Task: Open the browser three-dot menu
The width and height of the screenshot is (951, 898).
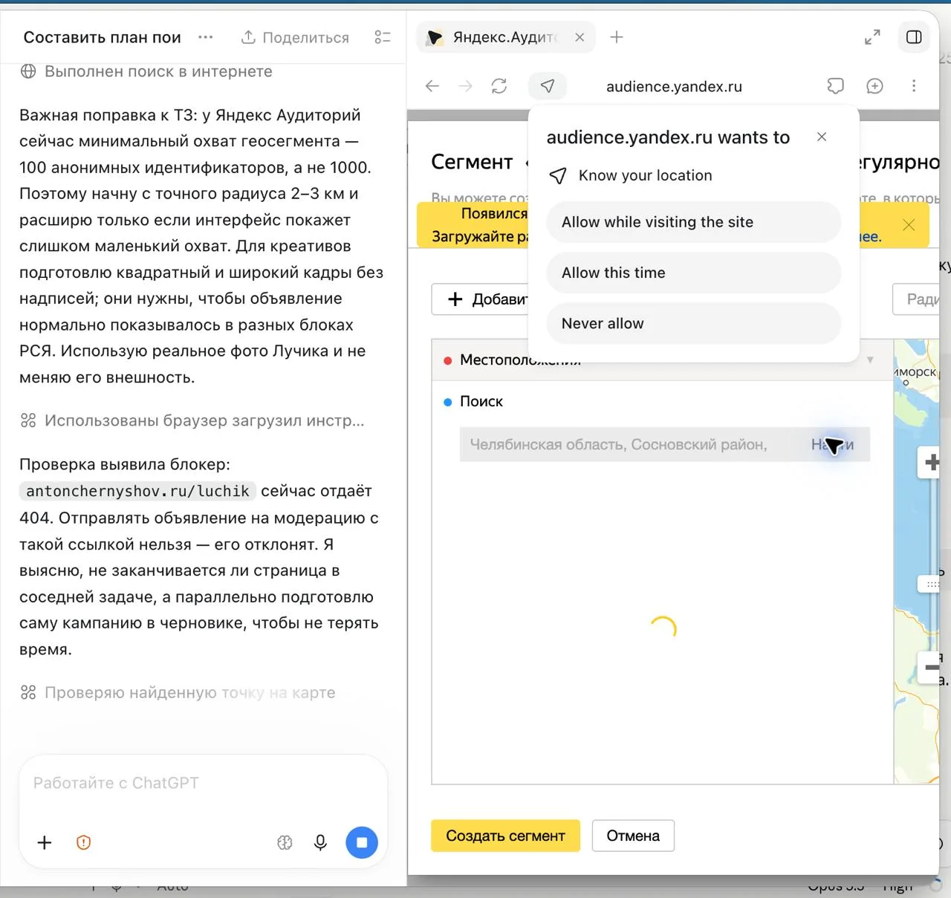Action: click(914, 86)
